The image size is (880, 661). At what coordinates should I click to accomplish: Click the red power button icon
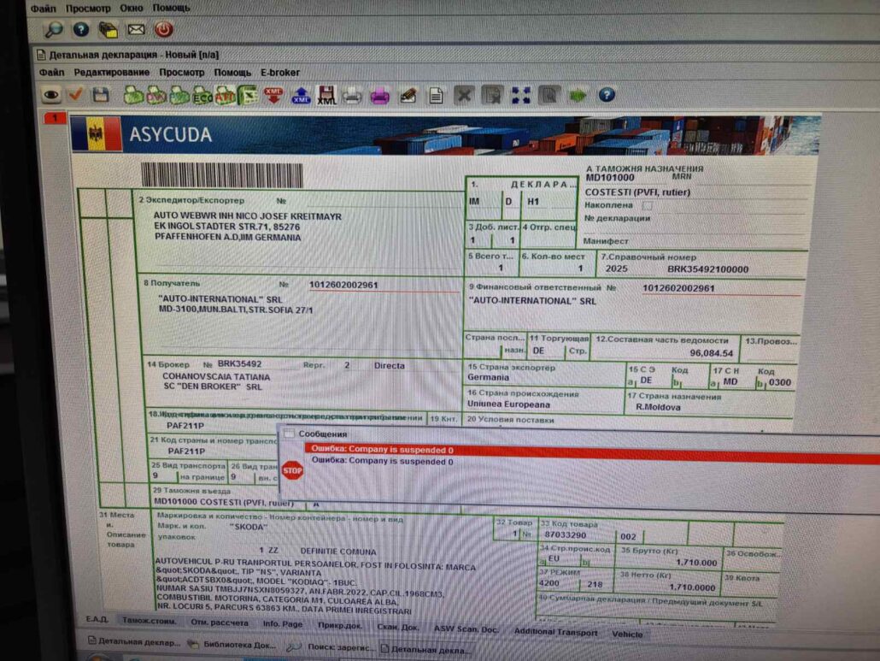(x=163, y=29)
